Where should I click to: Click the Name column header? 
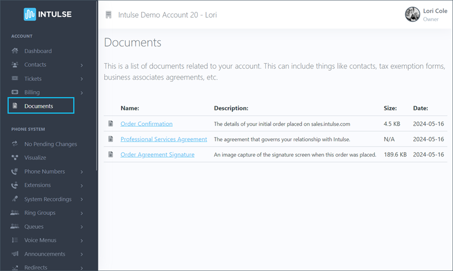[x=130, y=108]
